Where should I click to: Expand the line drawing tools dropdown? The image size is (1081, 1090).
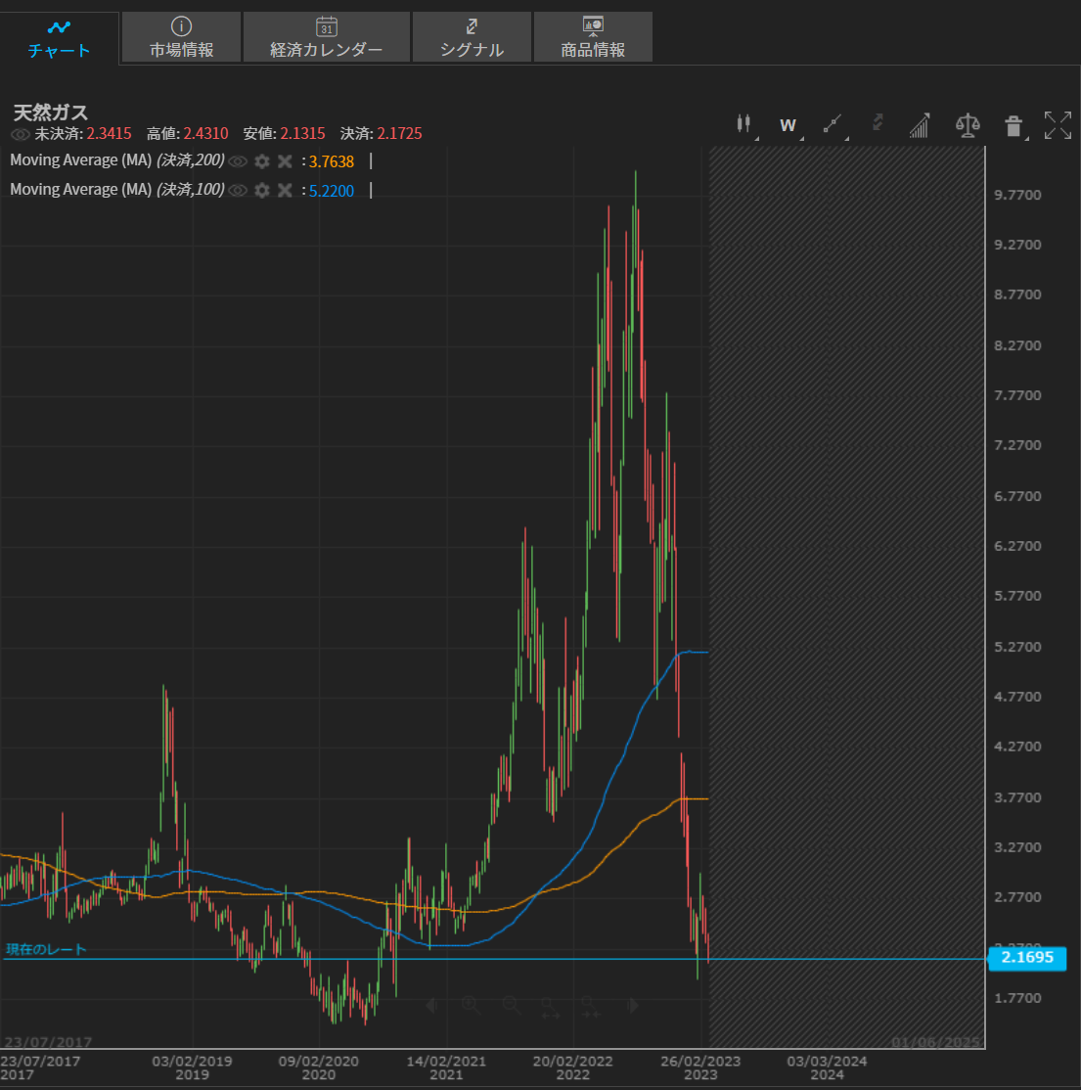pyautogui.click(x=833, y=124)
